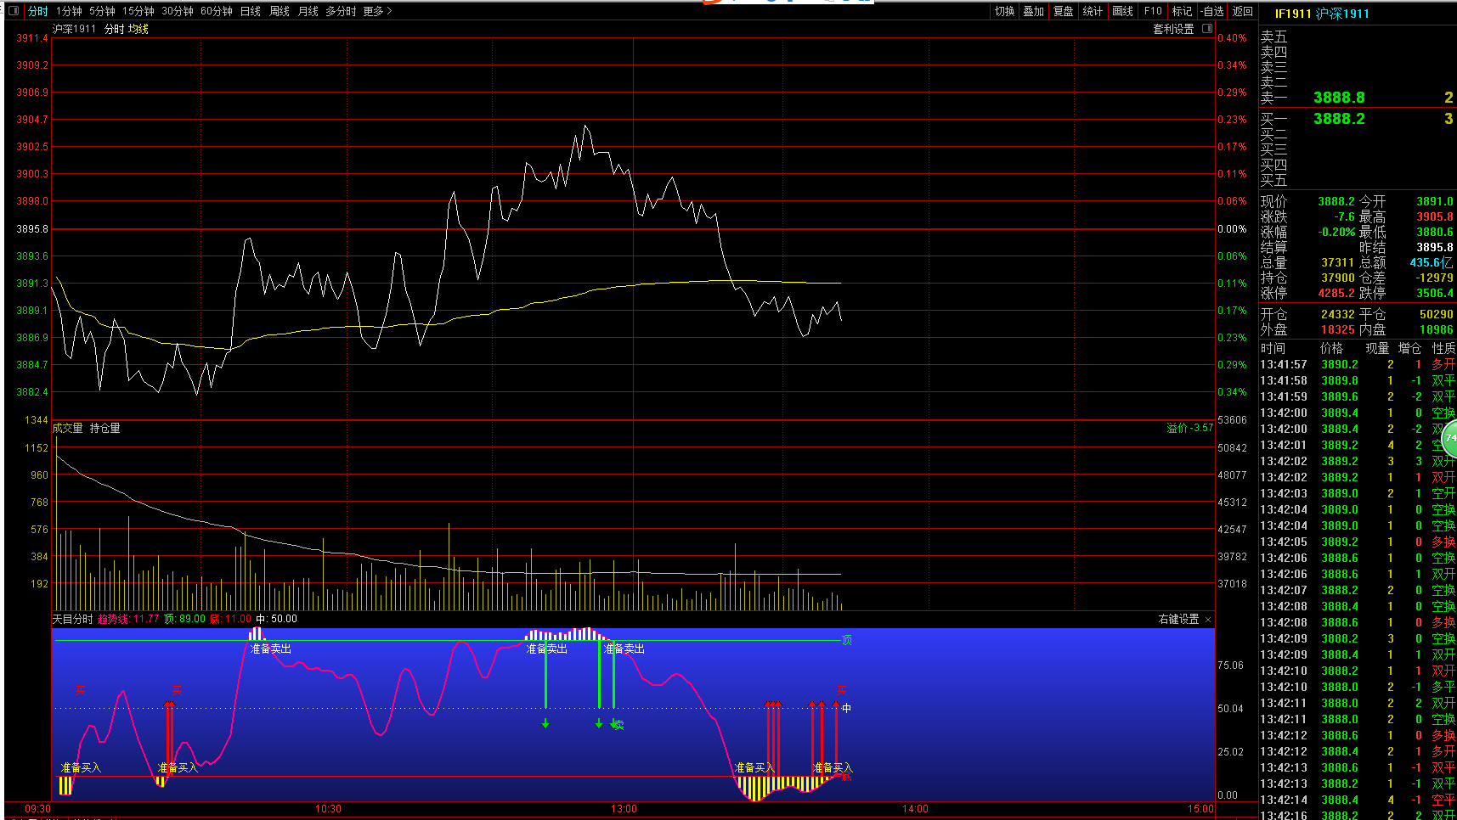Click the panel toggle icon at top-left toolbar
The height and width of the screenshot is (820, 1457).
(13, 11)
